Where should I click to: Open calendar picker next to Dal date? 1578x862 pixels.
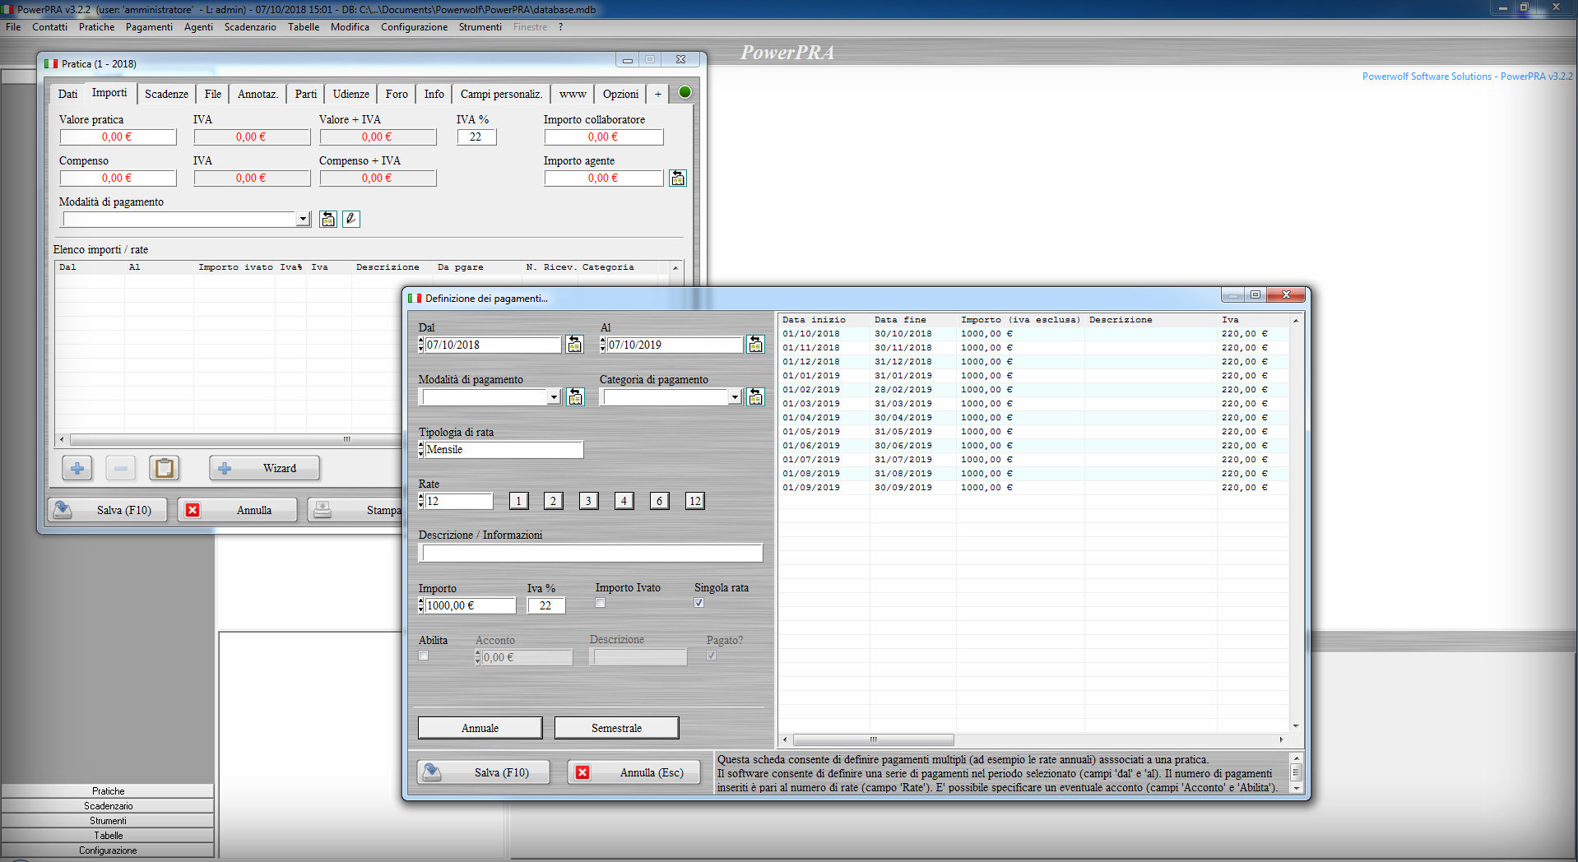click(575, 345)
